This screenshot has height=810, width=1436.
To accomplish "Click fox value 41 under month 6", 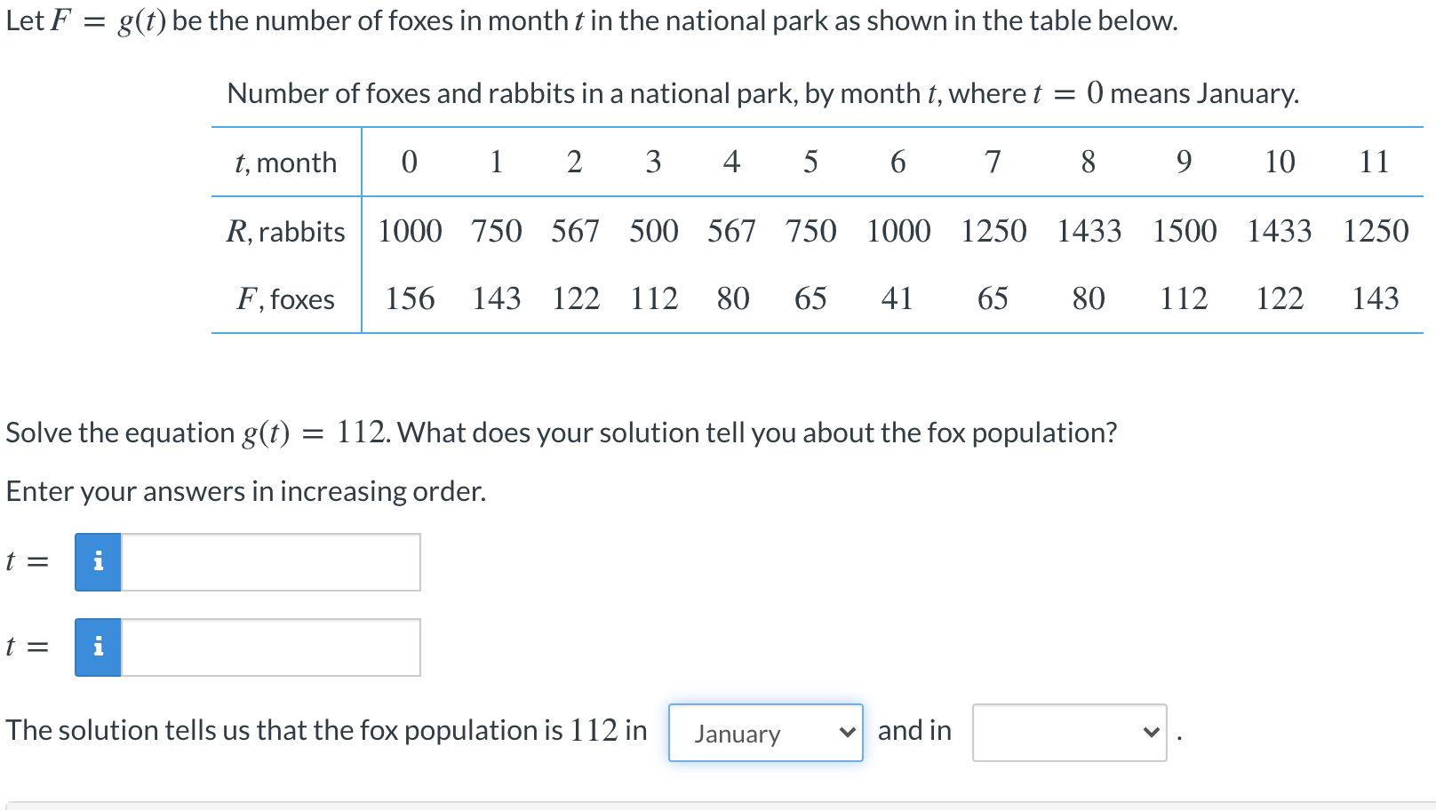I will (897, 298).
